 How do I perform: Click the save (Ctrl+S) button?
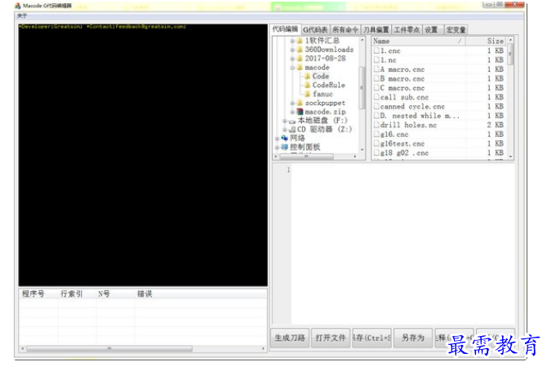[x=371, y=338]
